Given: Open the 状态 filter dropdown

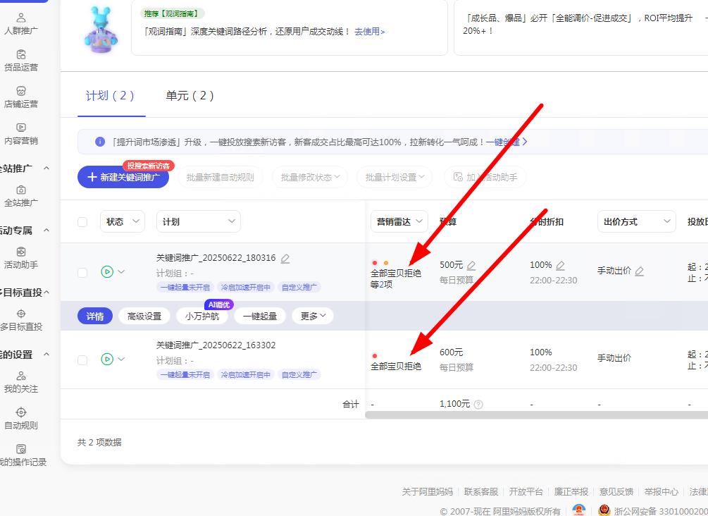Looking at the screenshot, I should (123, 221).
